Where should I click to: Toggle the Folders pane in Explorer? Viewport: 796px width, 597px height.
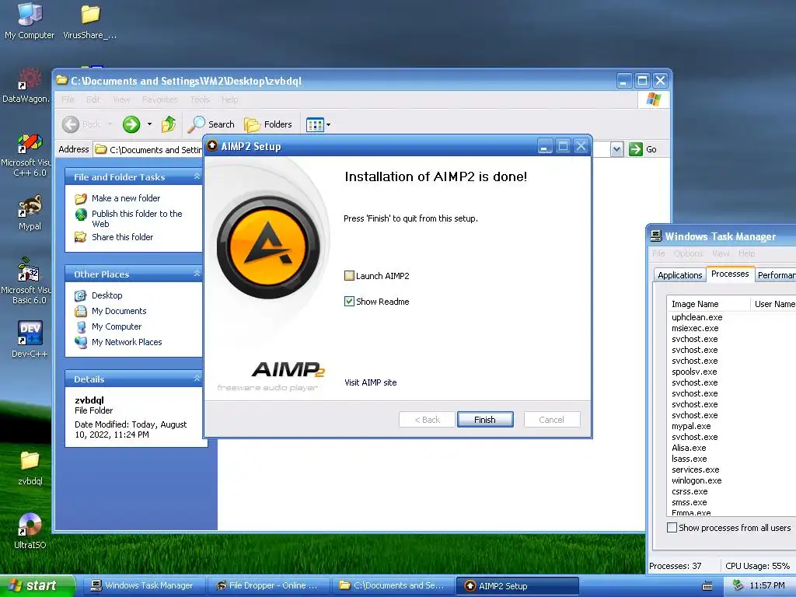(268, 124)
